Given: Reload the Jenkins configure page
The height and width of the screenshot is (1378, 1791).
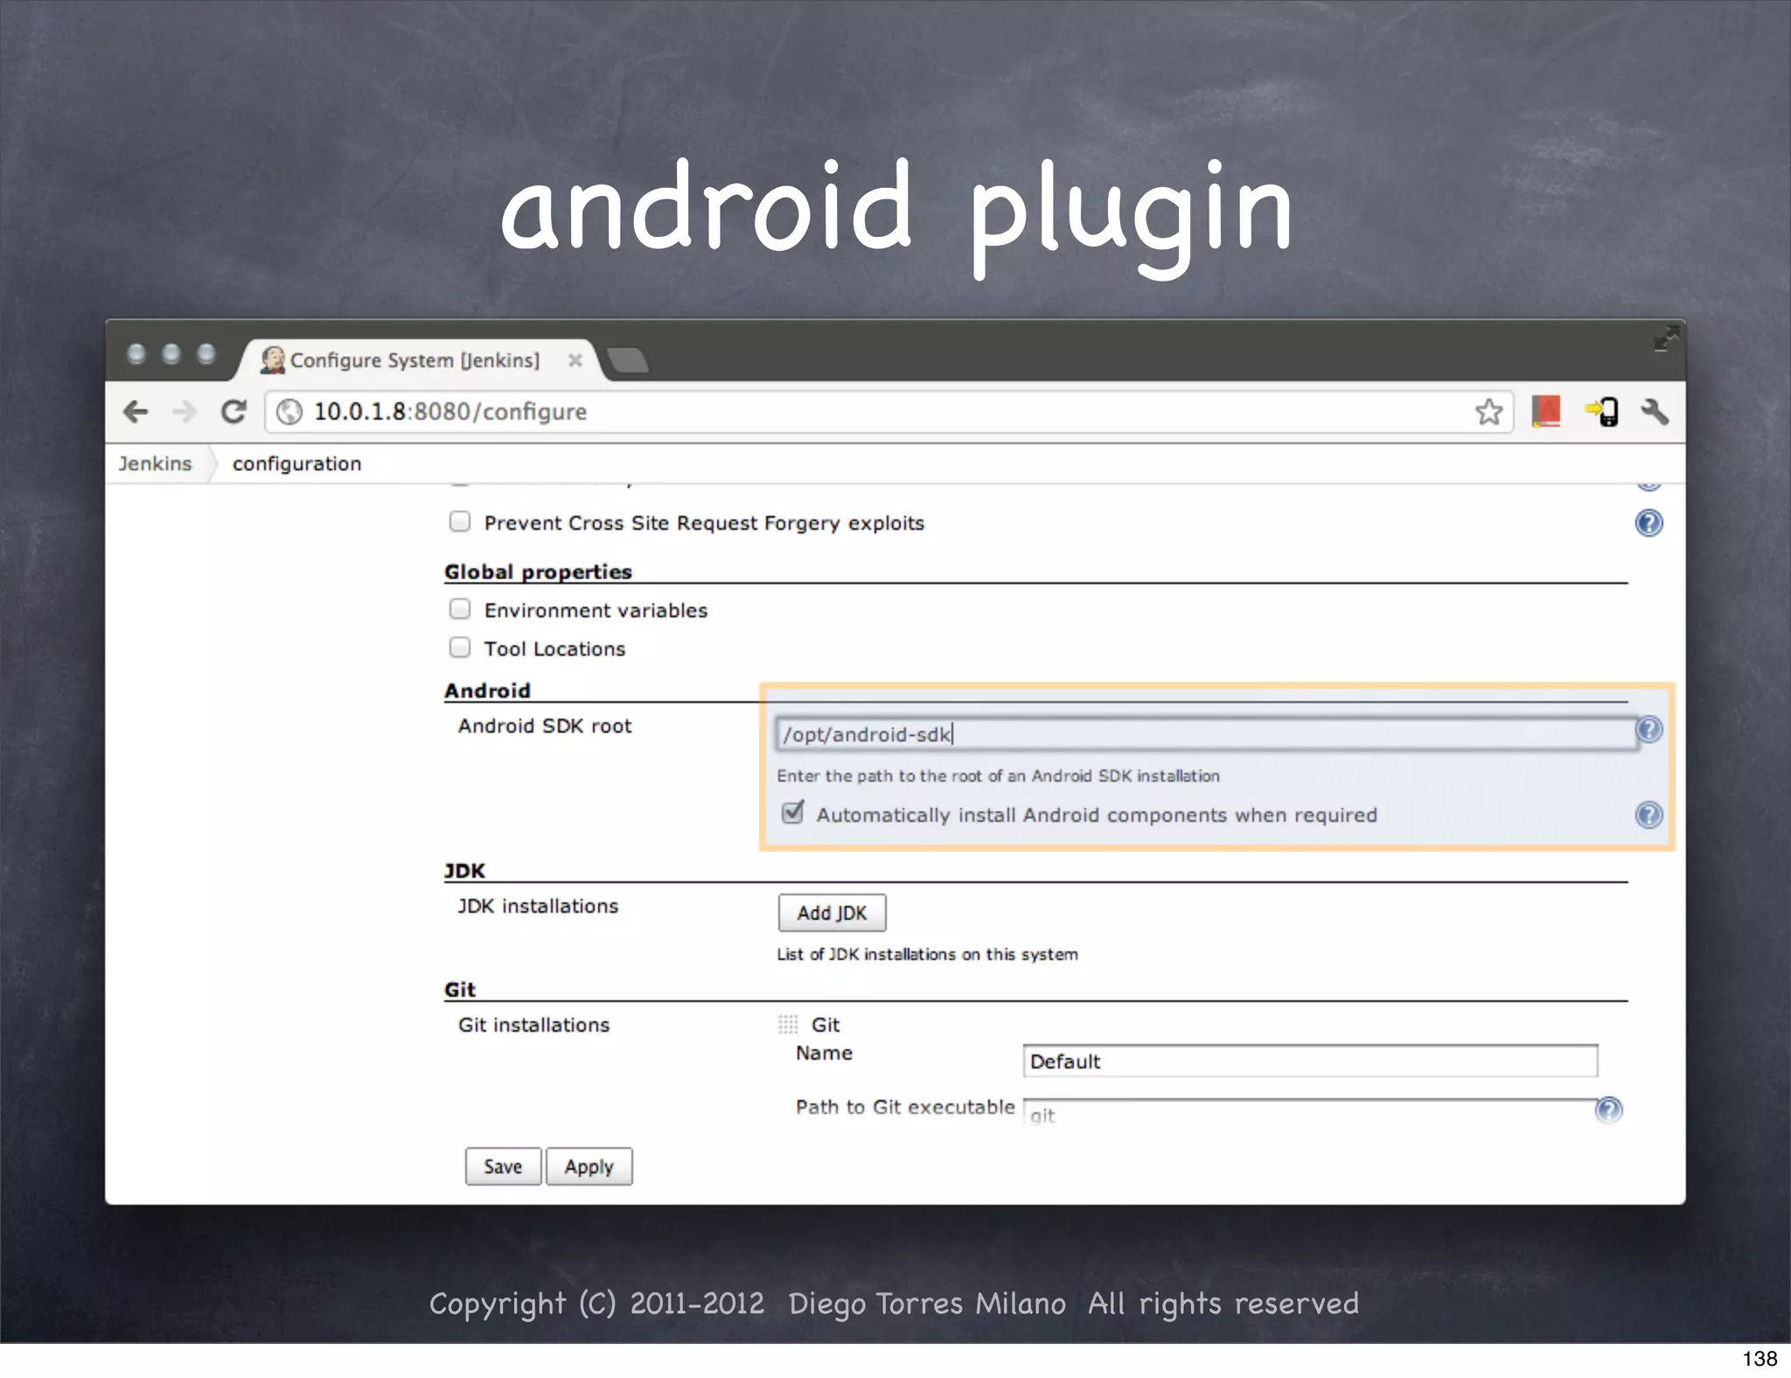Looking at the screenshot, I should coord(233,412).
